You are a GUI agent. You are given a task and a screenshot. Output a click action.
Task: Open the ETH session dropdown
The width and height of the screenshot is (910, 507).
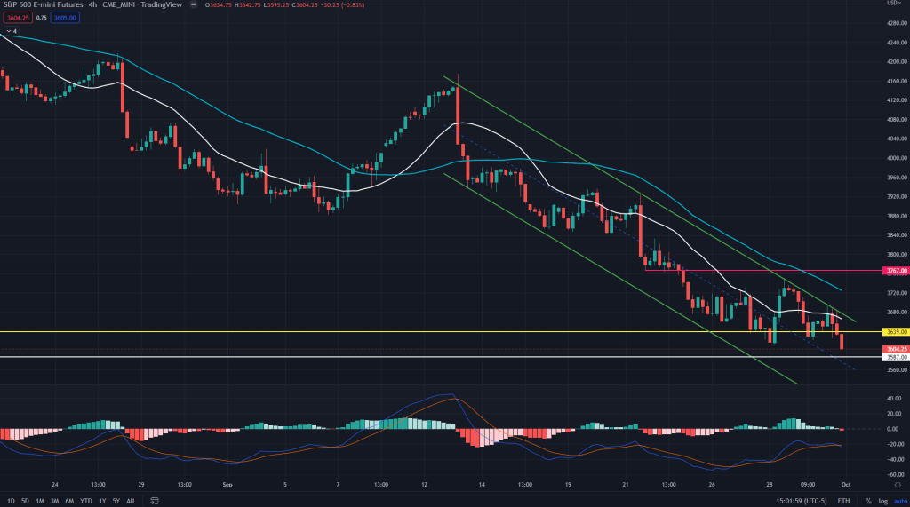[842, 501]
